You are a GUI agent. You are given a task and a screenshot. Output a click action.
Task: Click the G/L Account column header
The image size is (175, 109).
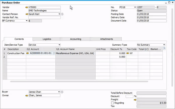click(x=41, y=49)
